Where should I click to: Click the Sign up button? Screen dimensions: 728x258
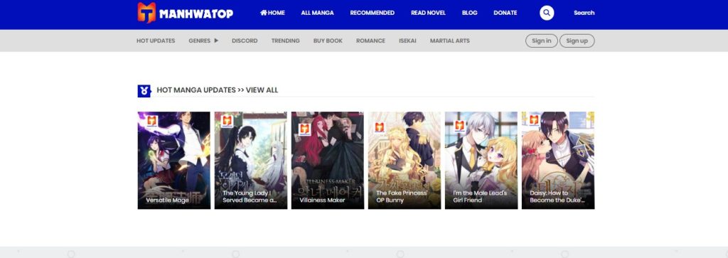(577, 41)
